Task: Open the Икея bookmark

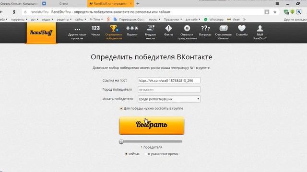Action: [233, 20]
